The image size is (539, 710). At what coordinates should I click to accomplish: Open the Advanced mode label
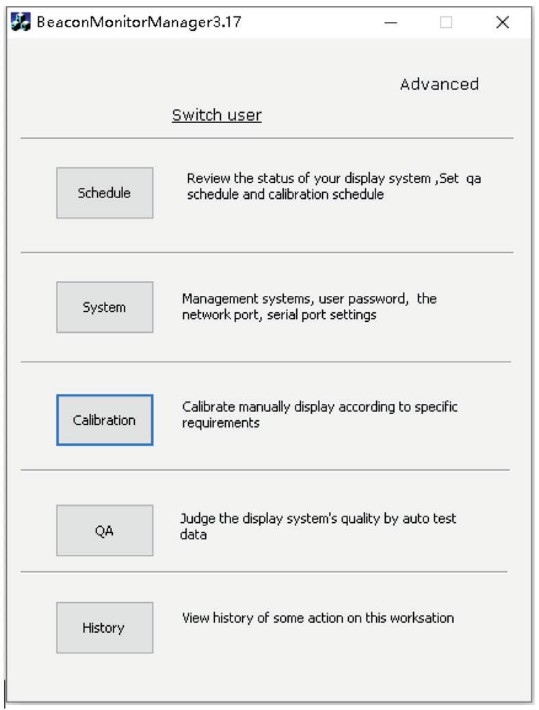[x=439, y=84]
